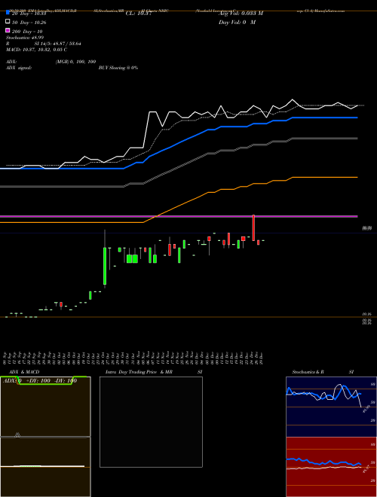Image resolution: width=377 pixels, height=497 pixels.
Task: Click the Intra Day Trading Price panel title
Action: 154,372
